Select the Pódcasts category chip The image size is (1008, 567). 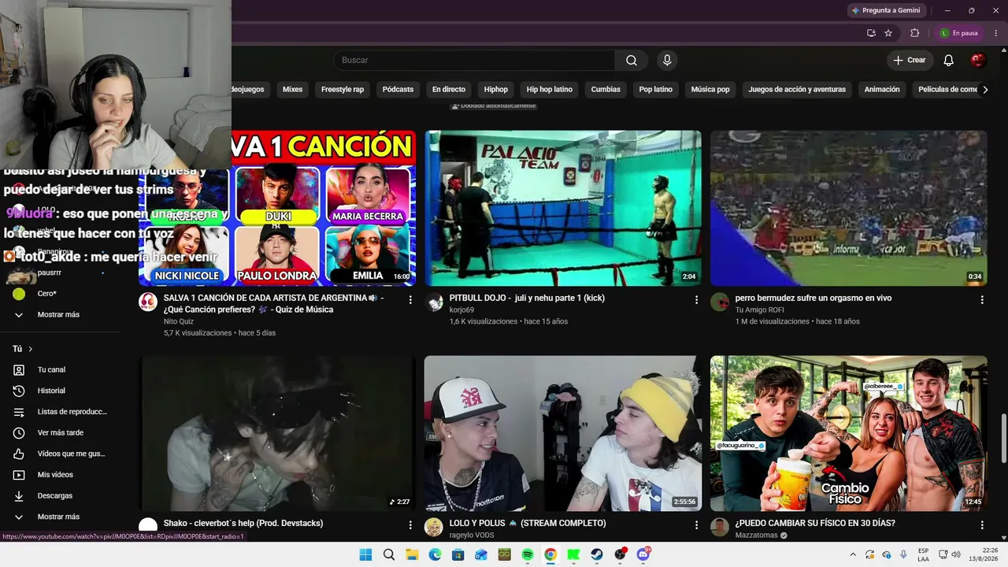click(x=398, y=90)
